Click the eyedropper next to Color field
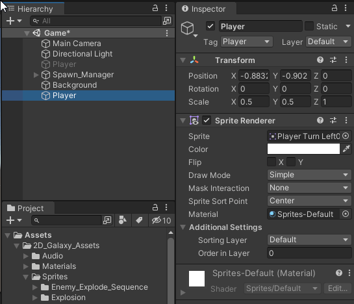Screen dimensions: 354x304 (346, 149)
